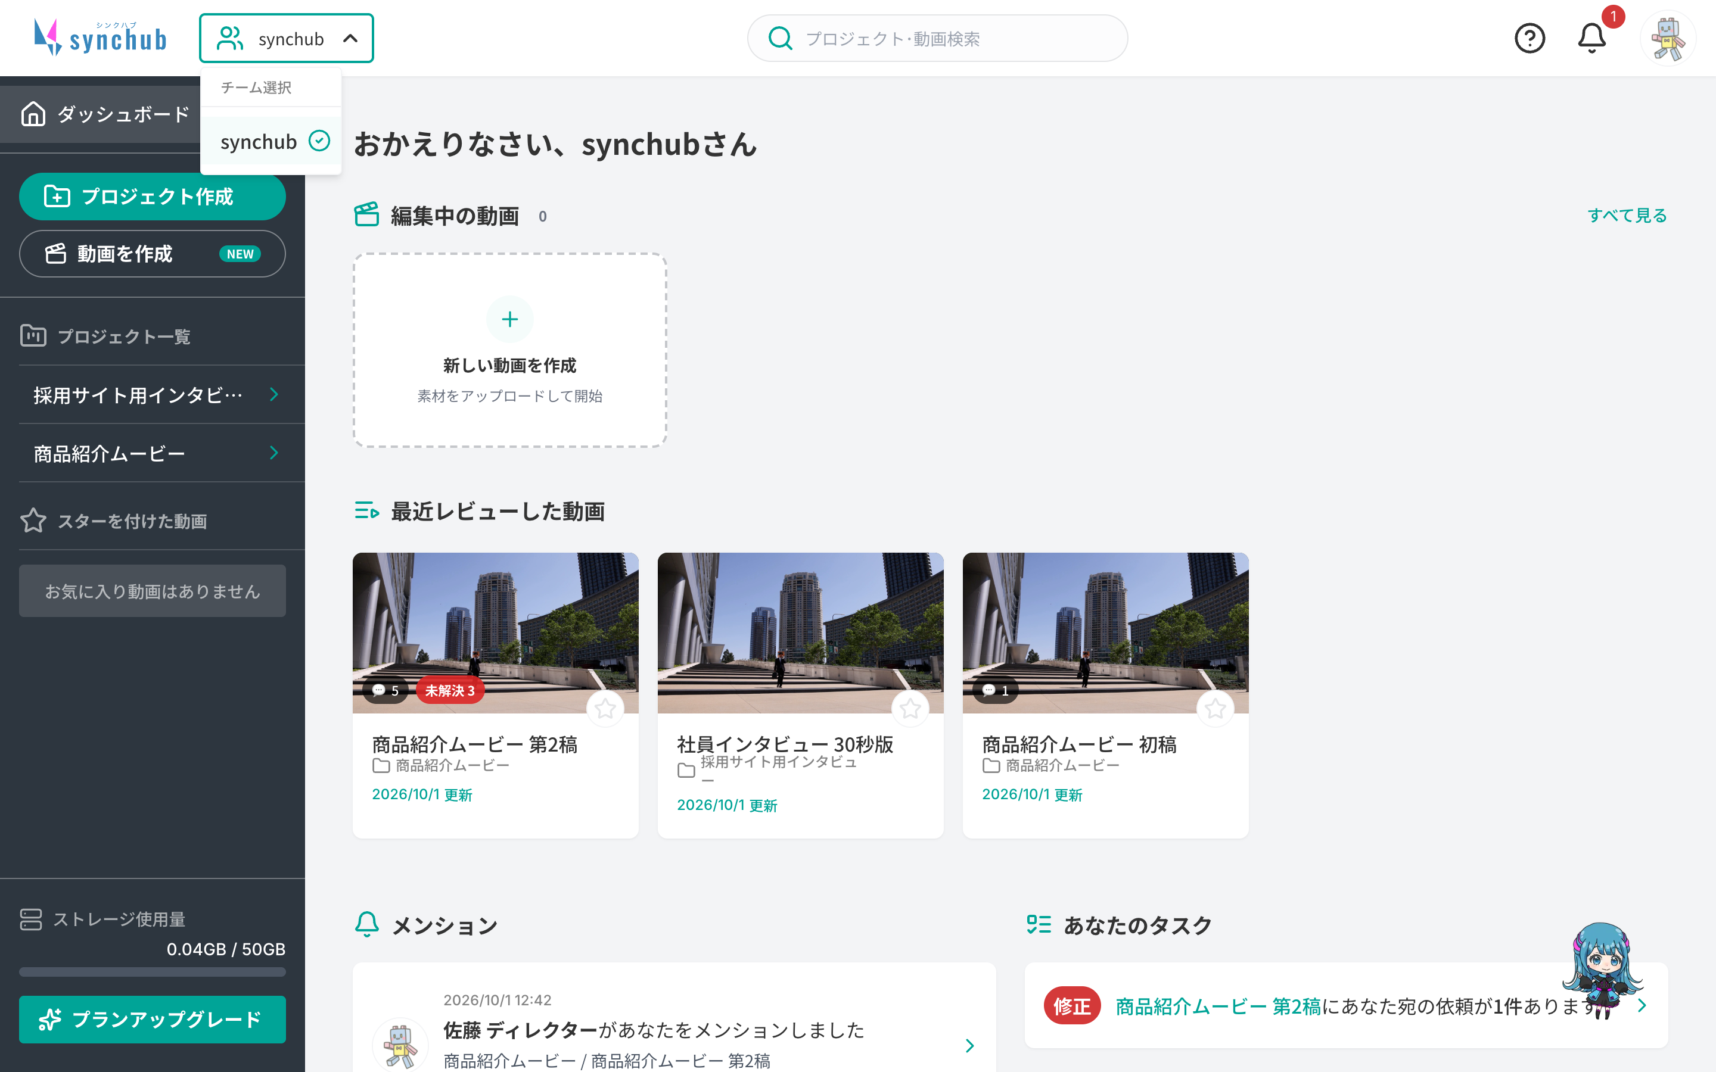The height and width of the screenshot is (1072, 1716).
Task: Click 新しい動画を作成 card text
Action: (510, 366)
